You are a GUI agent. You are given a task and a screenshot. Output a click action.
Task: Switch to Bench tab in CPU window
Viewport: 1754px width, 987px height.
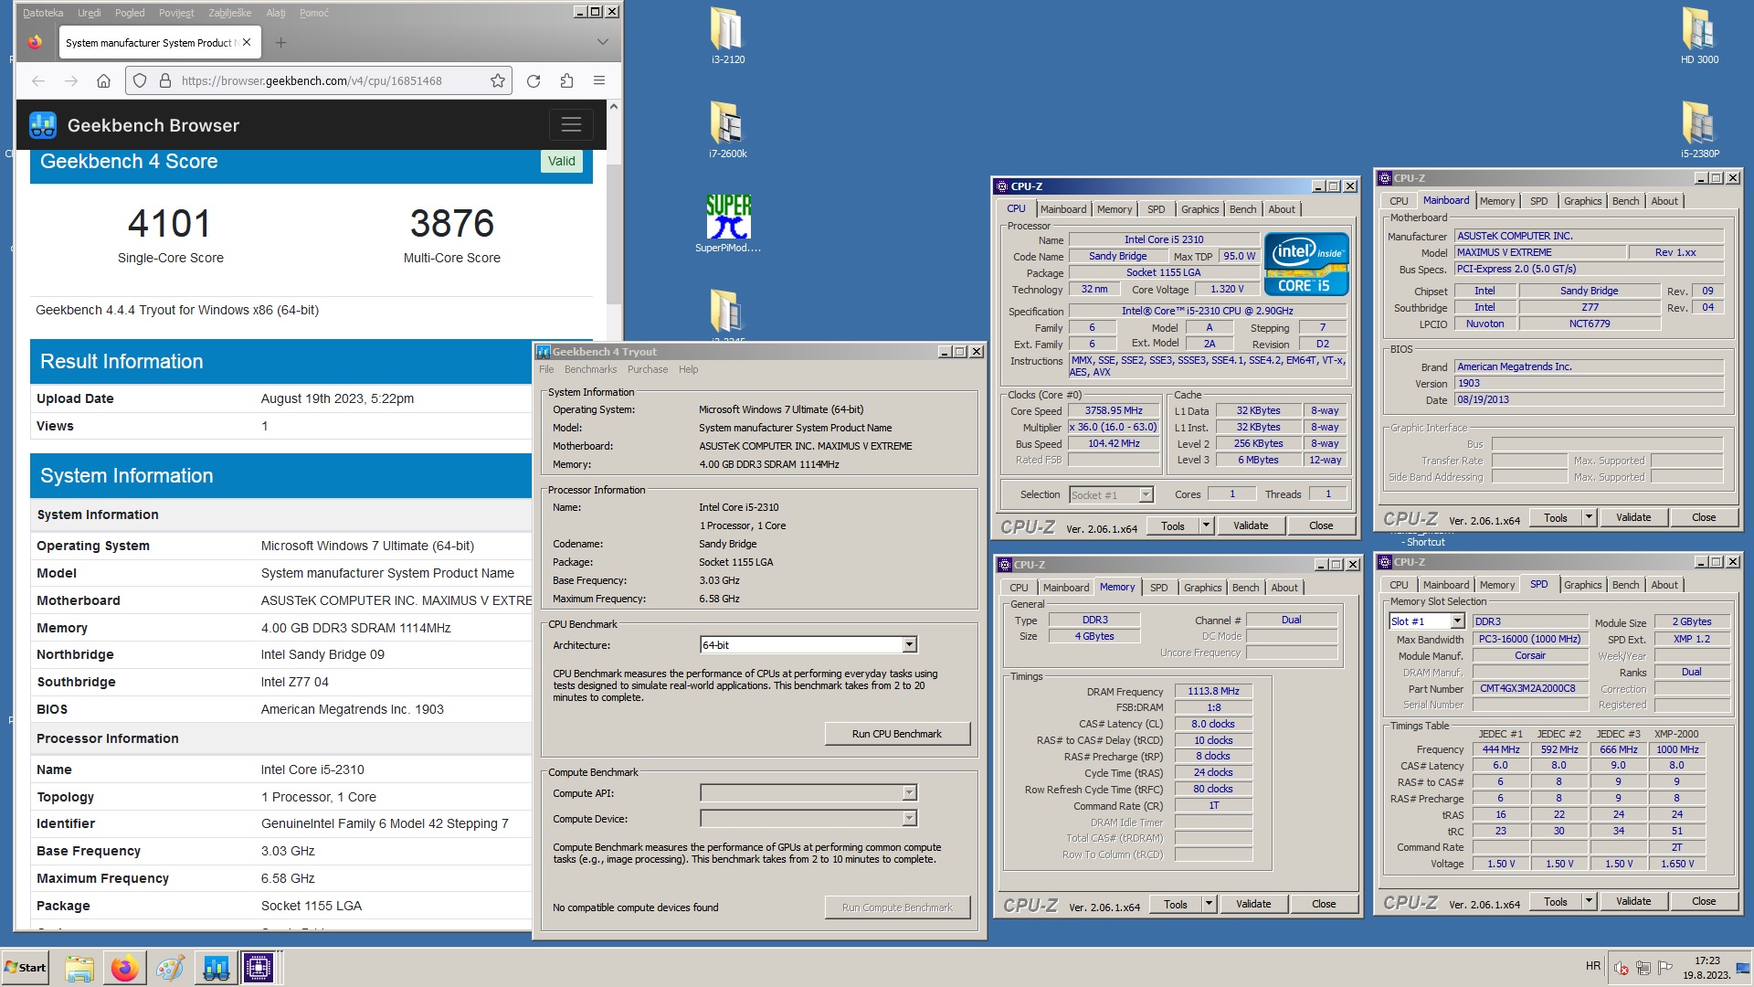pos(1242,209)
